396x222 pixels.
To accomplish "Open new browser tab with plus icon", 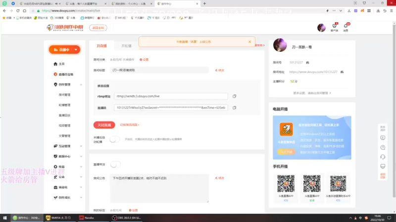I will tap(204, 3).
